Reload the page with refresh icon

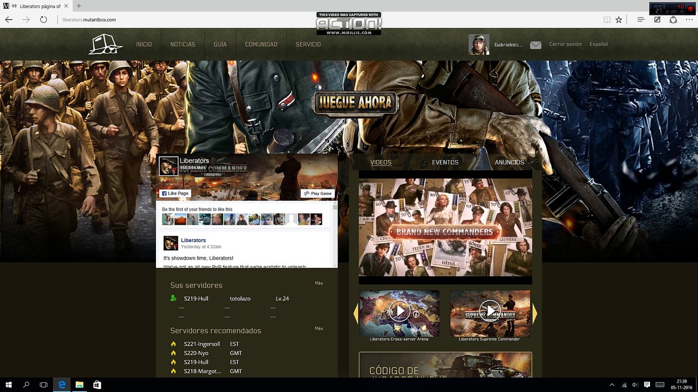pos(44,20)
